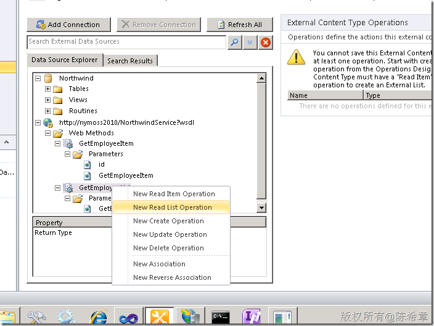
Task: Click the Tables folder icon
Action: [57, 89]
